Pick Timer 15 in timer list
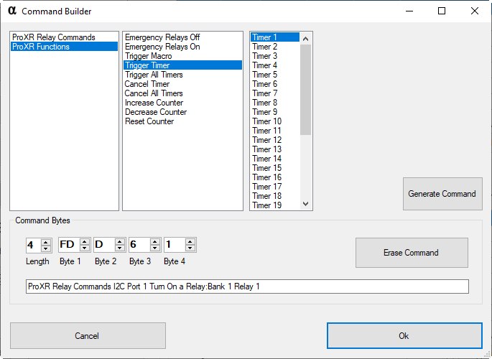492x359 pixels. click(275, 168)
